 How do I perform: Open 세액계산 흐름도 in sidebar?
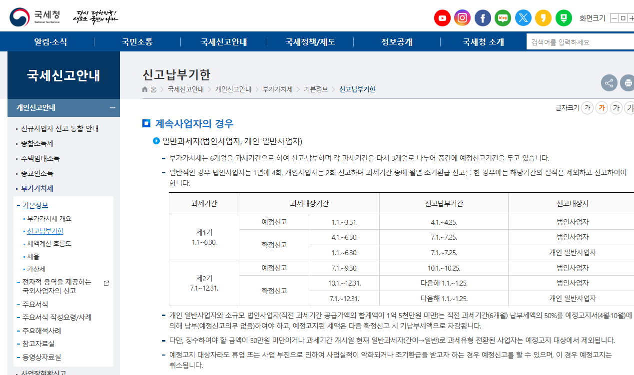[49, 244]
